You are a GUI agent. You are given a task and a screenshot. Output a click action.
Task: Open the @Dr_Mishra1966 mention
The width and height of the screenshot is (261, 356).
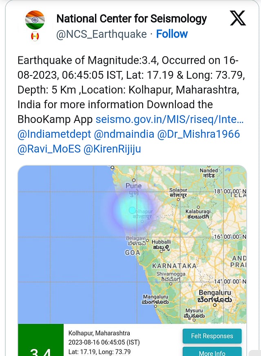click(199, 134)
